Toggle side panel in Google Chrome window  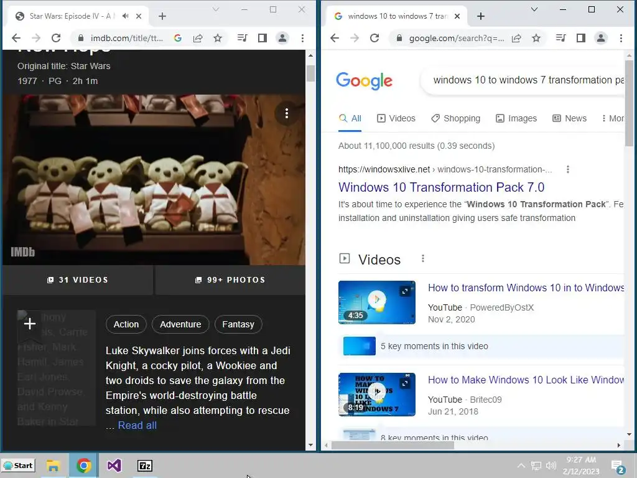(x=581, y=38)
